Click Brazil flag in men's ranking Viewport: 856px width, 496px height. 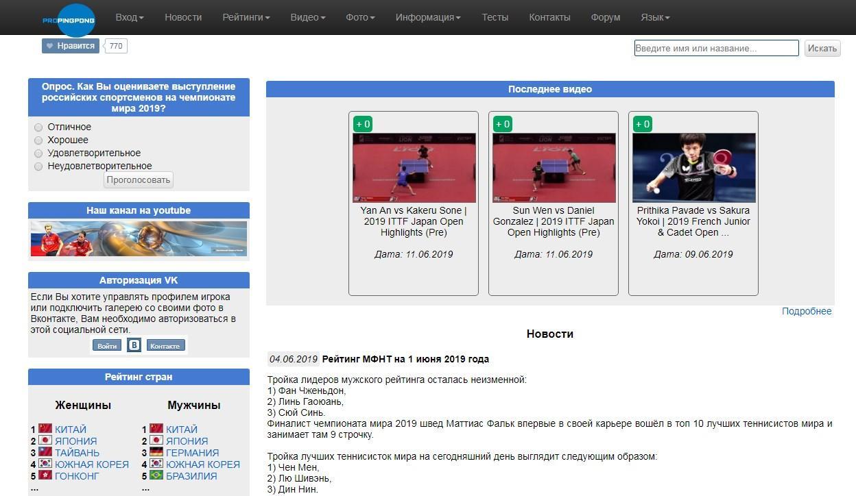click(x=156, y=475)
